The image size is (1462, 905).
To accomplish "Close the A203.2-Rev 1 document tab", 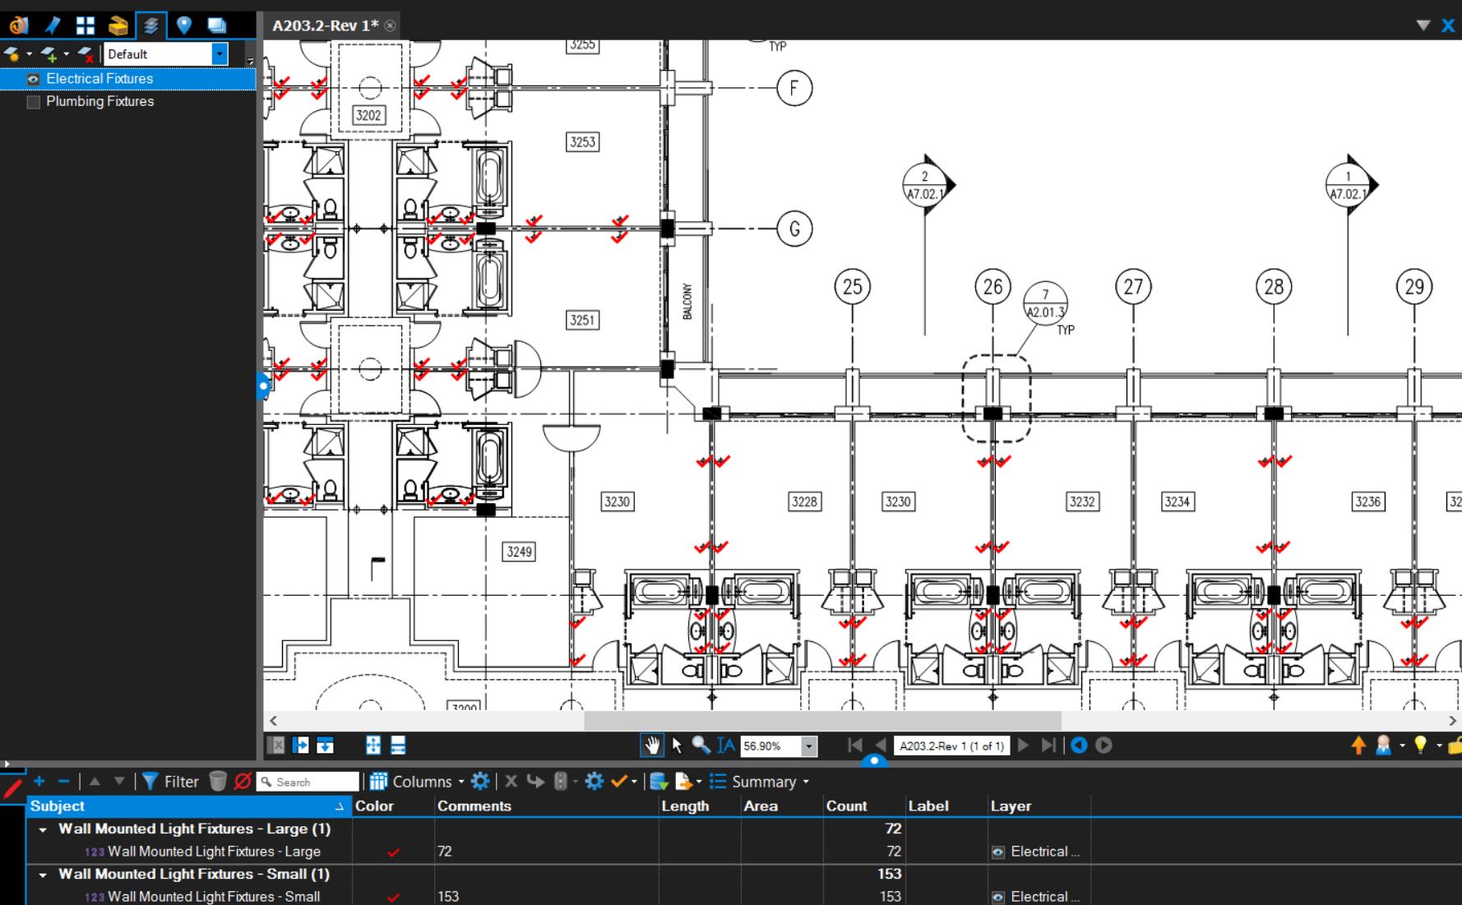I will (390, 25).
